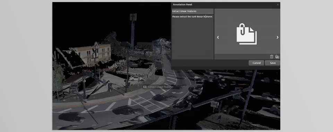Delete attachment with trash icon
The width and height of the screenshot is (333, 132).
(271, 57)
